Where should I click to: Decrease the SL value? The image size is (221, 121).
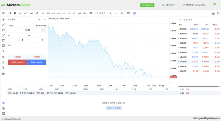point(10,40)
